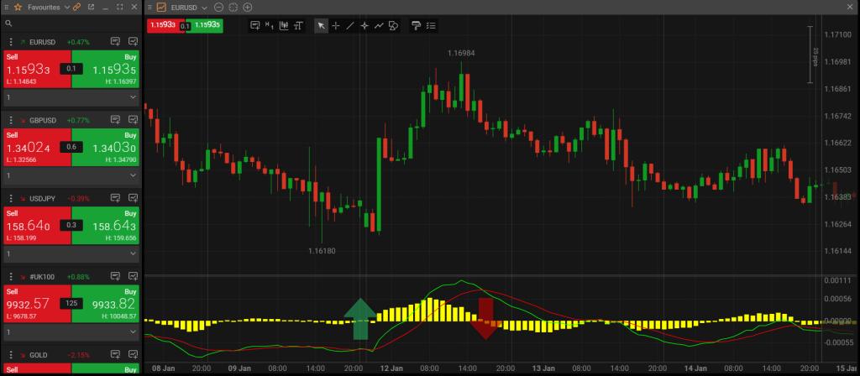Toggle the link icon beside Favourites
The width and height of the screenshot is (860, 376).
pyautogui.click(x=76, y=7)
